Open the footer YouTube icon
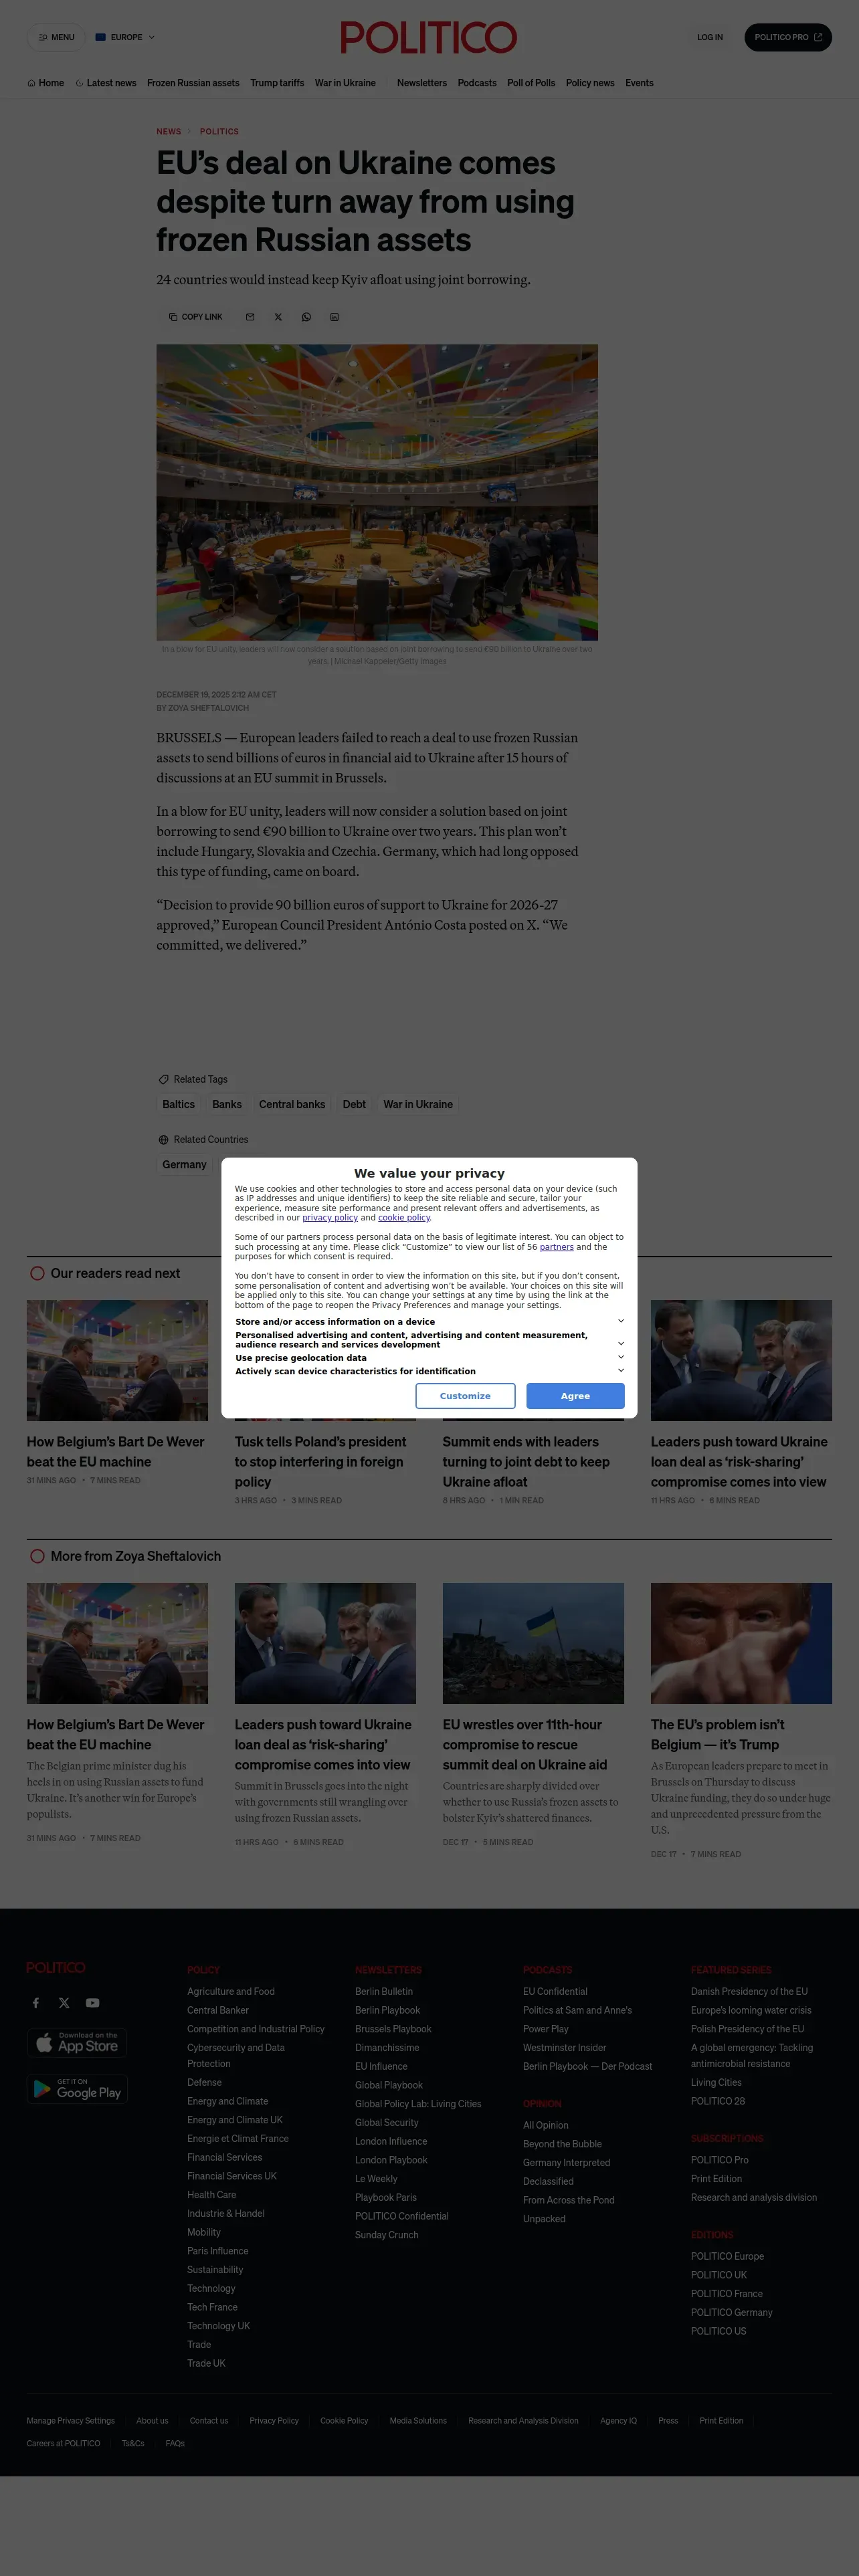 click(x=92, y=2002)
